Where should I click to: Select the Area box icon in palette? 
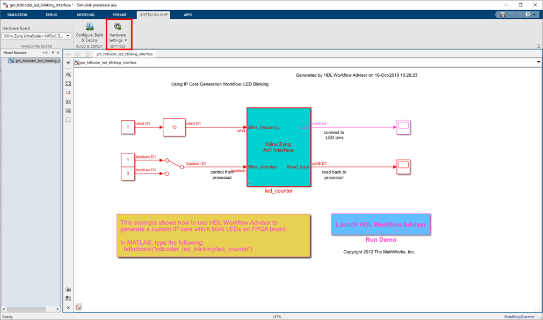coord(68,120)
